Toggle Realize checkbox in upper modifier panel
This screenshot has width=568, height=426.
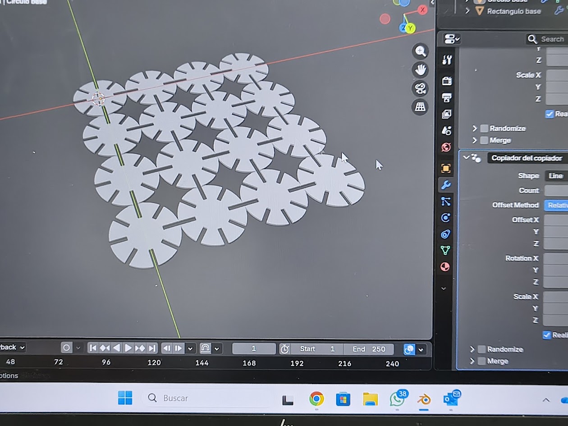550,114
